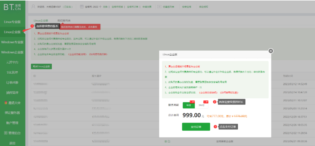Click the 可省777.00元 savings text

tap(215, 116)
